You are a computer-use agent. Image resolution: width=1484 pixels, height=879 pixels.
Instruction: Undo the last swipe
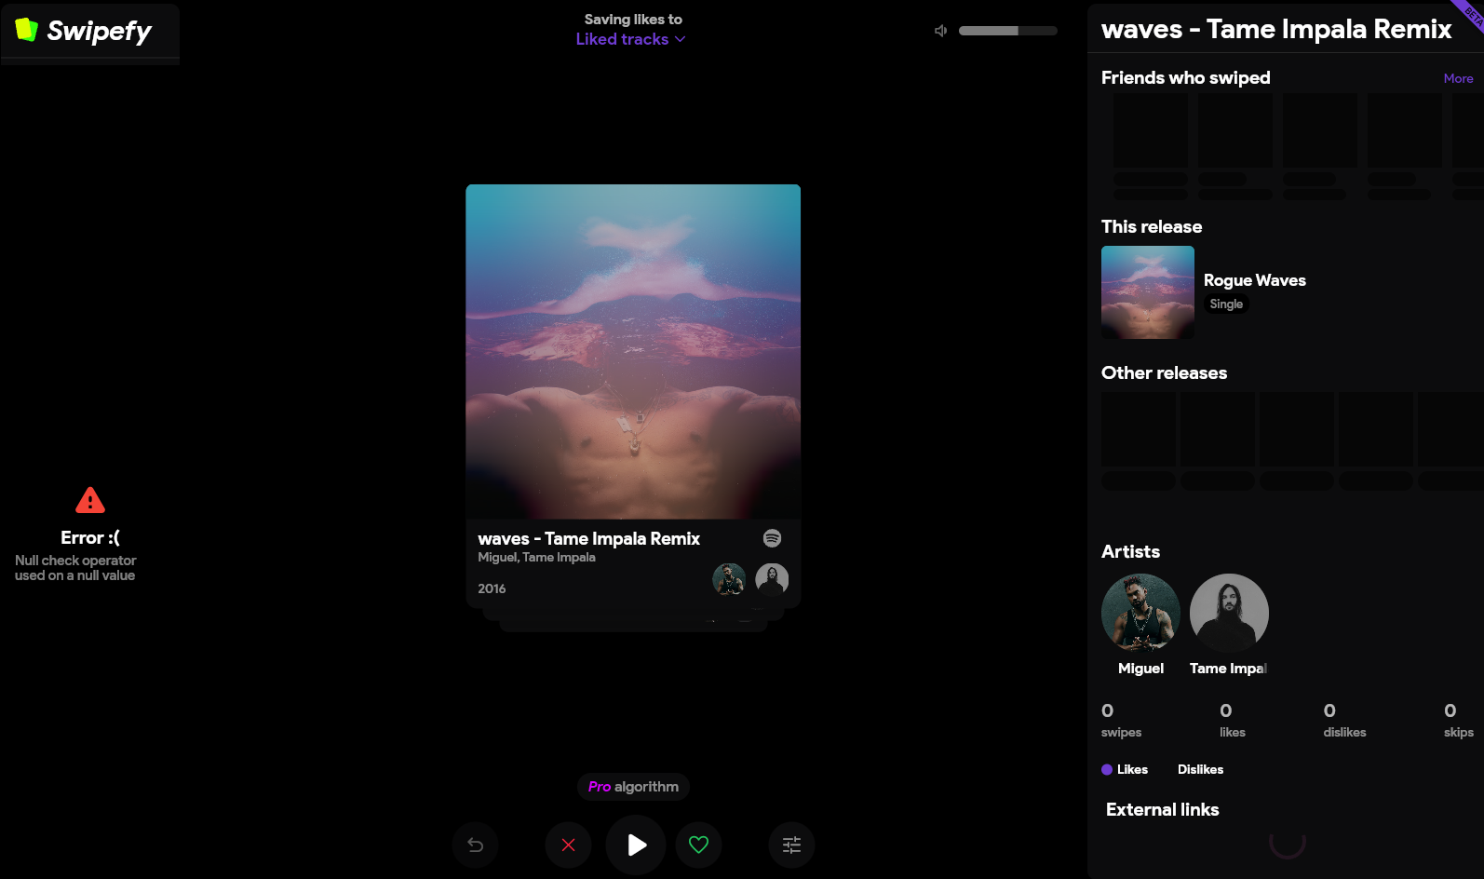tap(475, 845)
